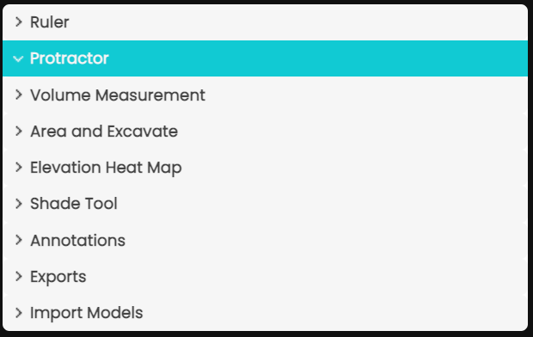
Task: Expand the Elevation Heat Map chevron
Action: [19, 168]
